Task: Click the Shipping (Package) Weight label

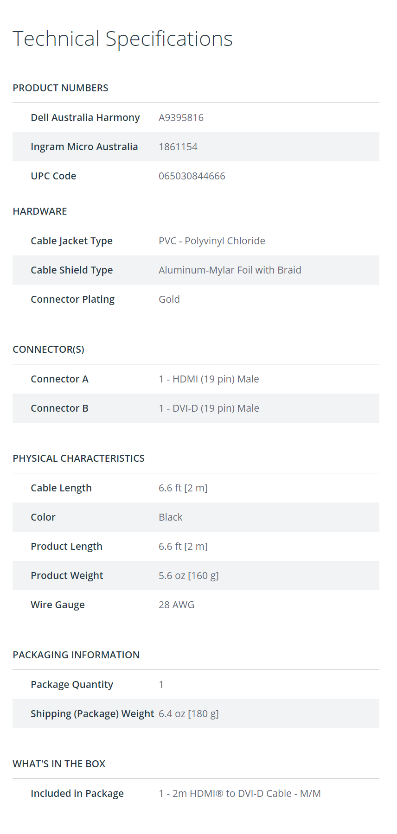Action: click(92, 714)
